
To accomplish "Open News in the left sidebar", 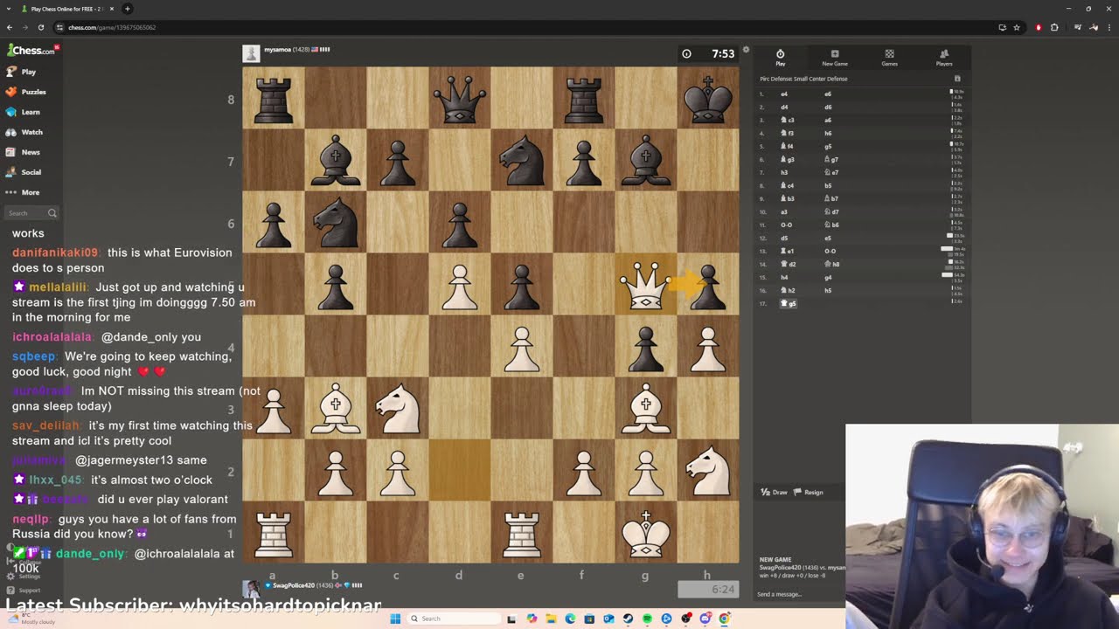I will coord(24,152).
